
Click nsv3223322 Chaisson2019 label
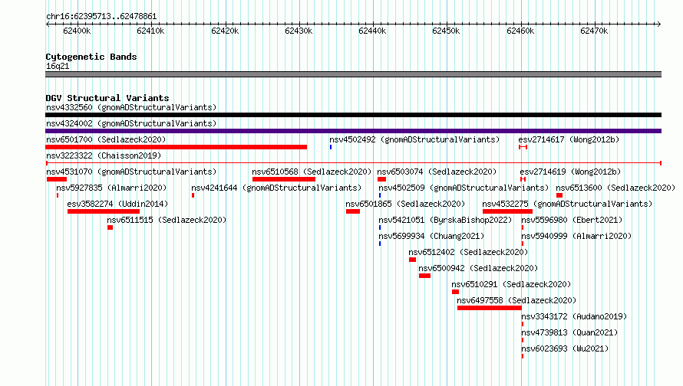(x=104, y=155)
